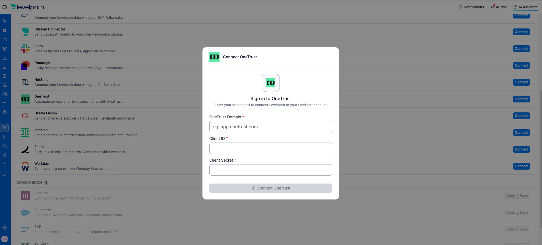Click the Levelpath logo
Image resolution: width=542 pixels, height=245 pixels.
(x=27, y=7)
